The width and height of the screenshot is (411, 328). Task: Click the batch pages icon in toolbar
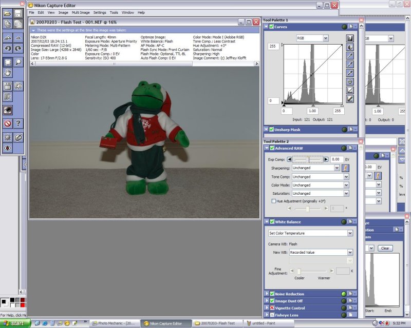tap(8, 96)
